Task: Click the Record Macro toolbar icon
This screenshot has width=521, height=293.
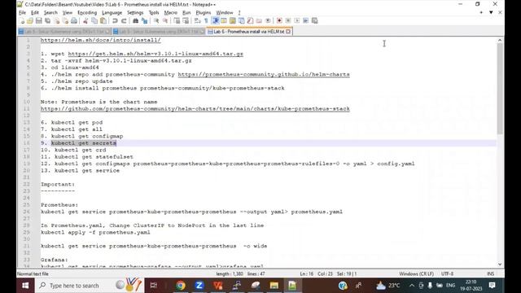Action: coord(279,21)
